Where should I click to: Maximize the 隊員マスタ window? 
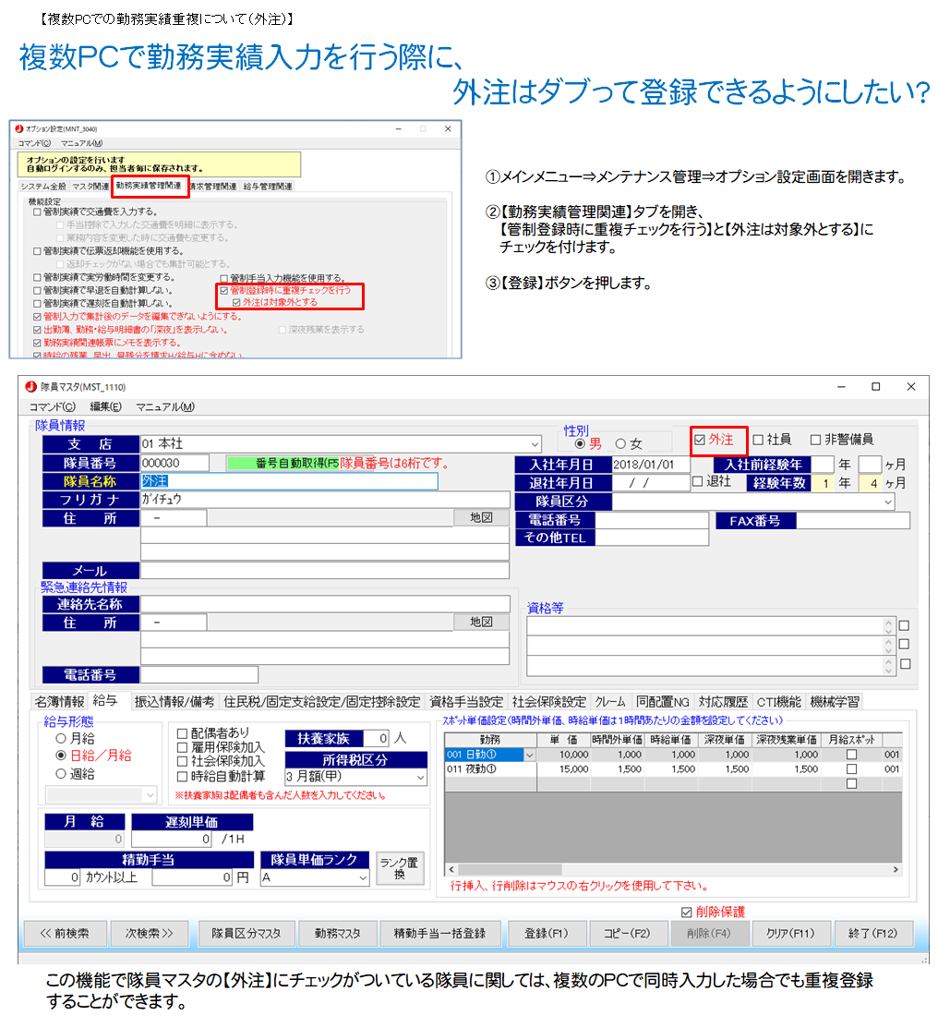point(876,387)
